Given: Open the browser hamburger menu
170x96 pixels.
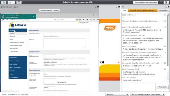Looking at the screenshot, I should (x=98, y=19).
